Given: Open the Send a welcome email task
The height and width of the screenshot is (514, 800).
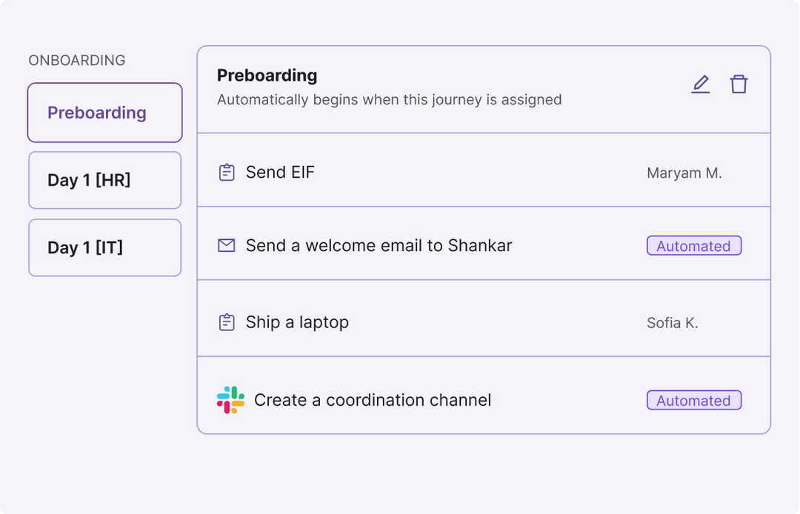Looking at the screenshot, I should [379, 245].
